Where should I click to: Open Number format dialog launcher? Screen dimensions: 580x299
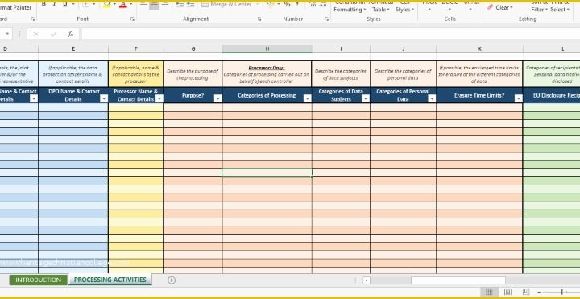coord(326,19)
